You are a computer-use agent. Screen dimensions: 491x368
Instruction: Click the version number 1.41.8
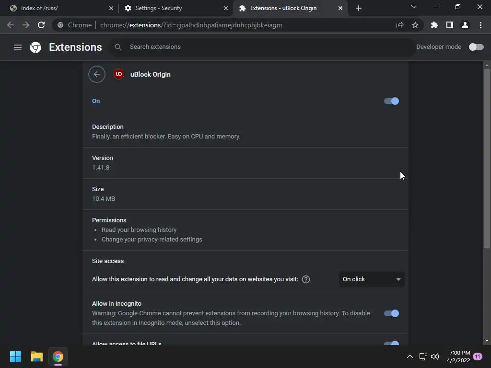click(101, 167)
